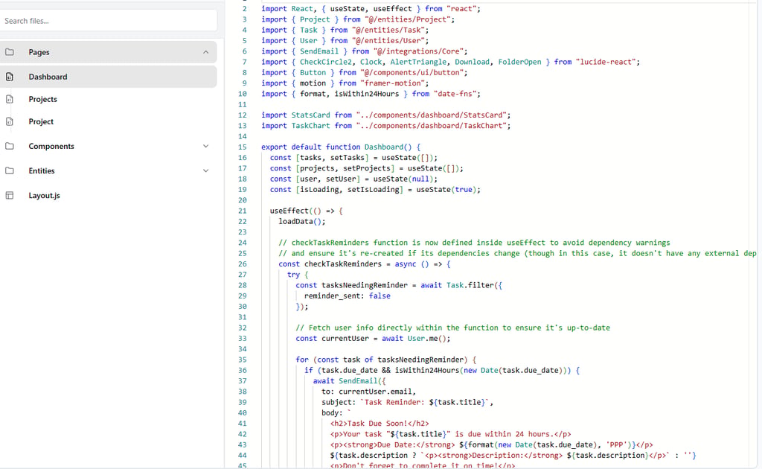Select the Entities folder label

[42, 170]
